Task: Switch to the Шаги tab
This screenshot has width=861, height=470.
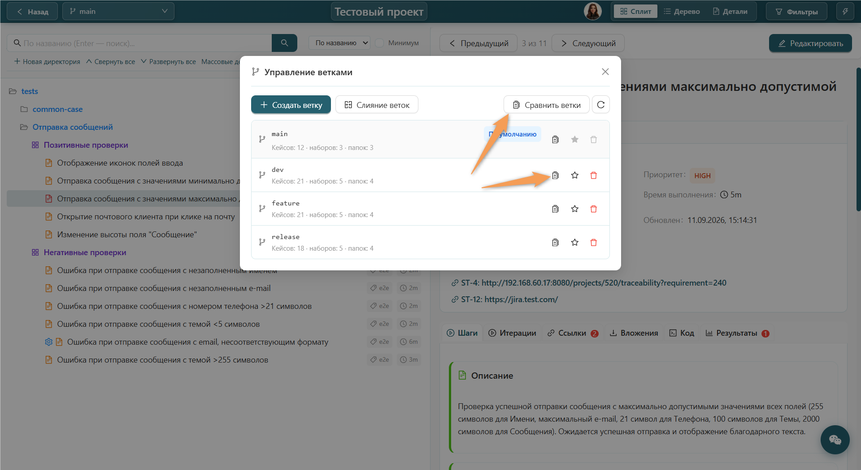Action: point(462,333)
